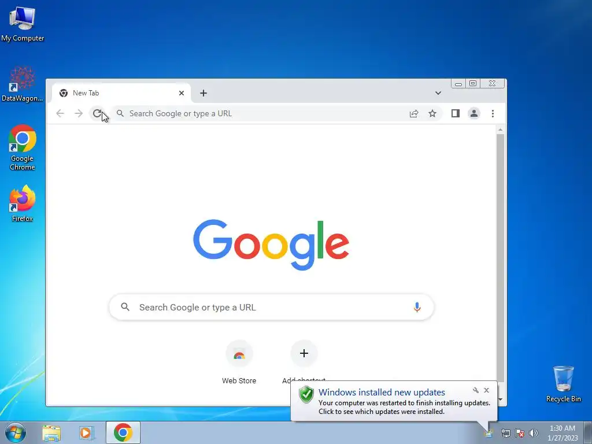Open Windows Media Player from the taskbar
Screen dimensions: 592x444
(86, 432)
